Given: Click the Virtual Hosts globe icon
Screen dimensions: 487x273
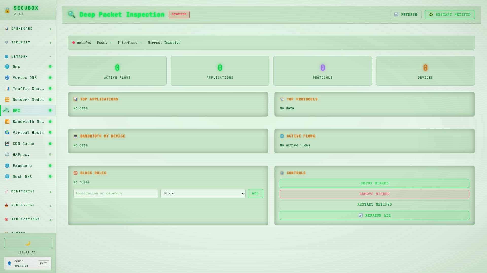Looking at the screenshot, I should pyautogui.click(x=7, y=133).
